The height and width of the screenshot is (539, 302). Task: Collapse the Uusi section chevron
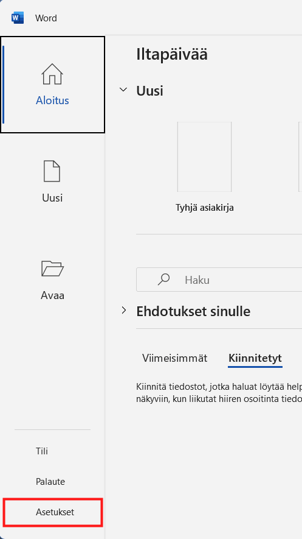(x=123, y=90)
